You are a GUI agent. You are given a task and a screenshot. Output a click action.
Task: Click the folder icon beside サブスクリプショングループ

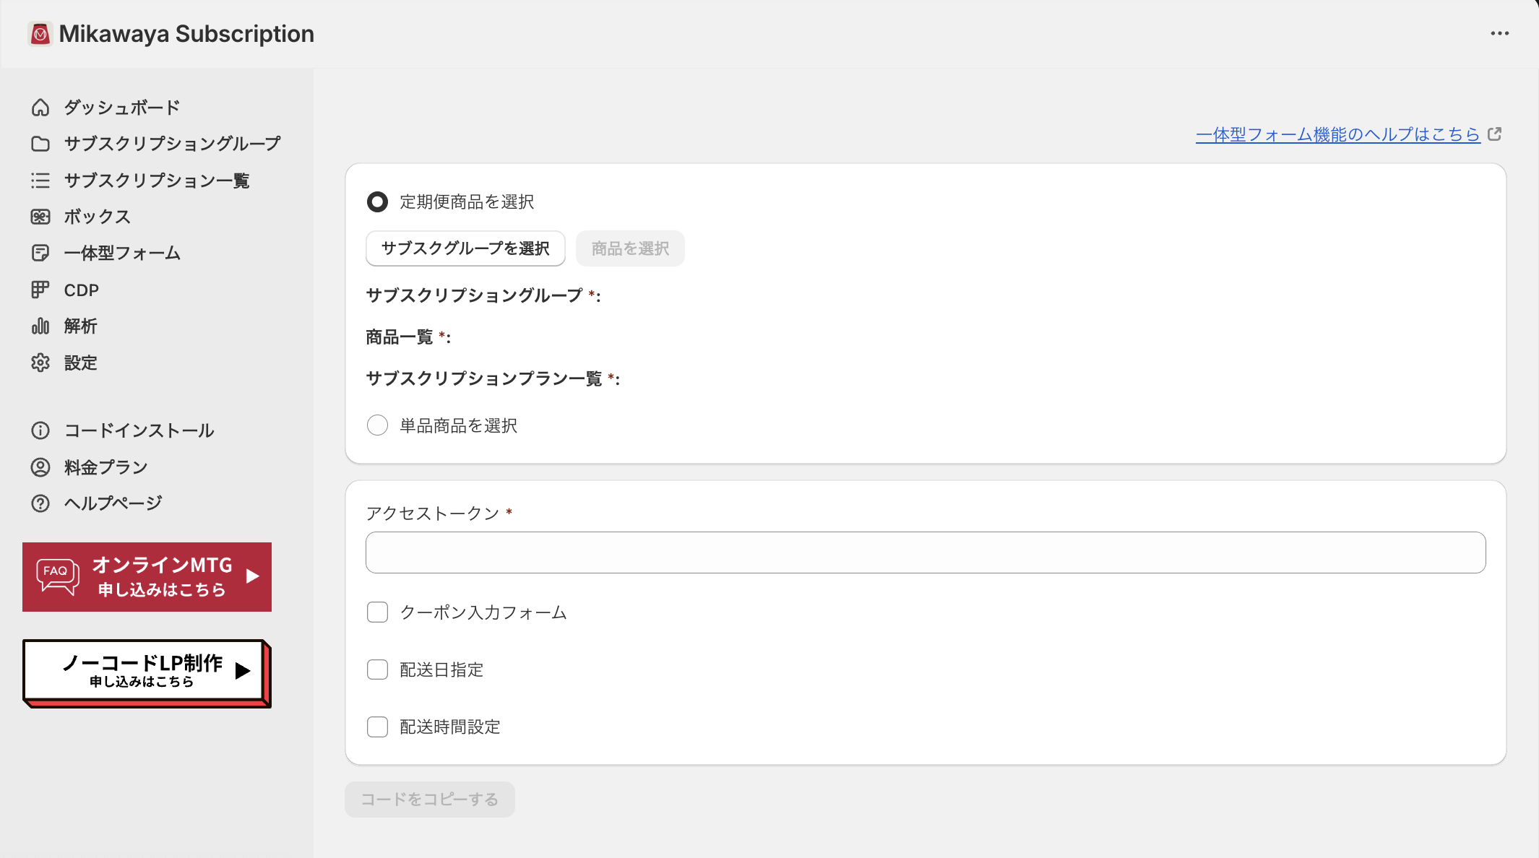click(x=40, y=144)
